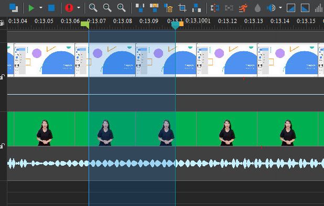Select the green screen presenter clip under 0:13.05
324x206 pixels.
[x=44, y=129]
